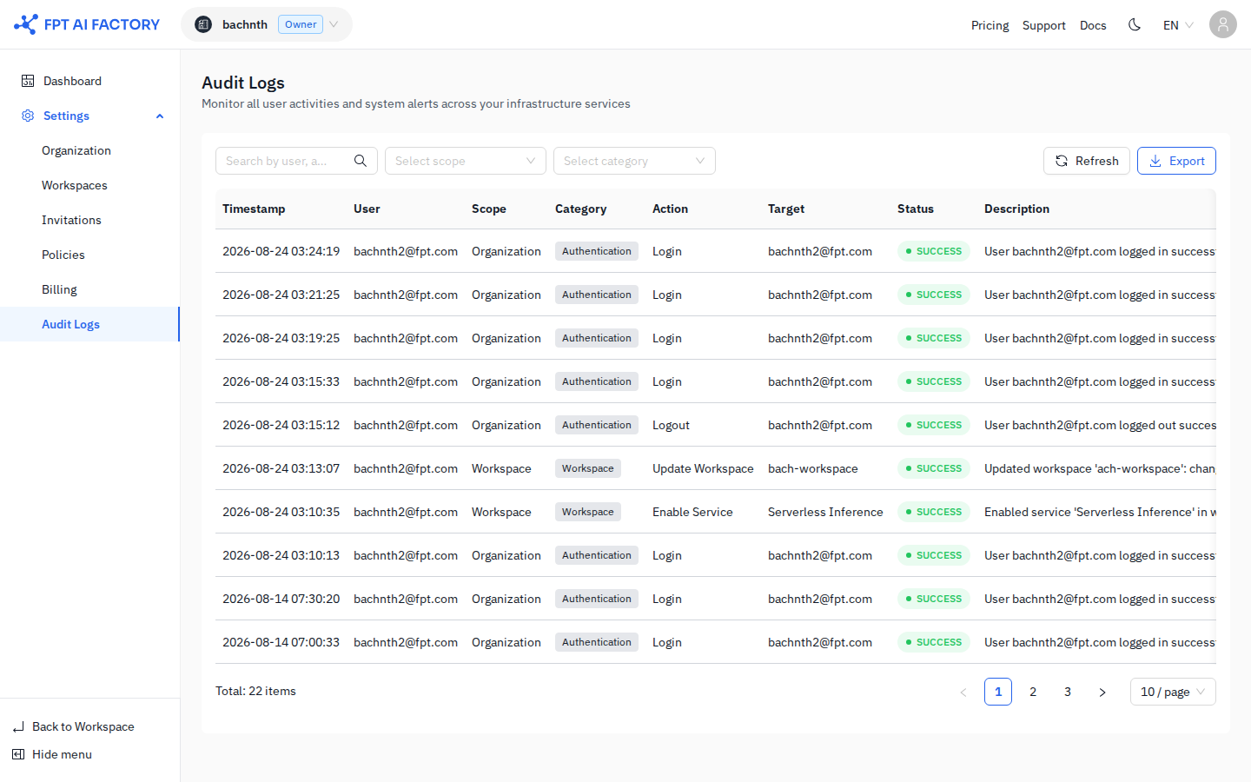Open the user avatar menu
This screenshot has width=1251, height=782.
pos(1223,24)
